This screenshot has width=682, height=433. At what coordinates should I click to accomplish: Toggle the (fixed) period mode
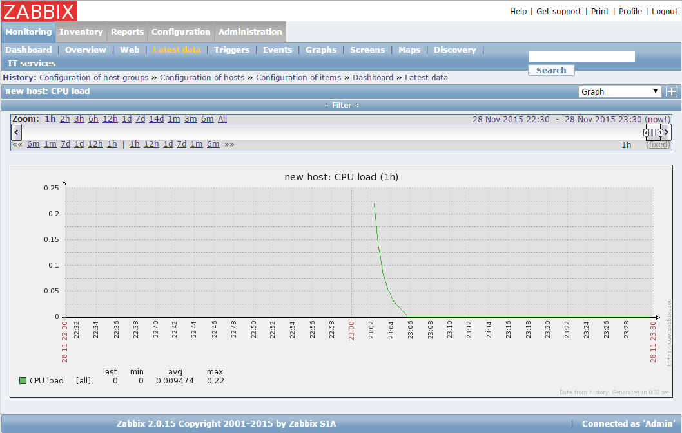pyautogui.click(x=658, y=145)
